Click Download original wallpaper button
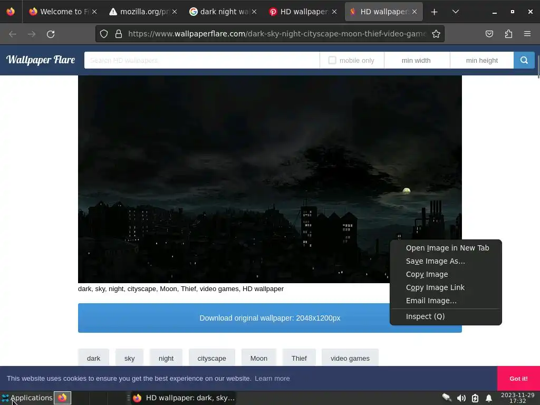The image size is (540, 405). (269, 318)
